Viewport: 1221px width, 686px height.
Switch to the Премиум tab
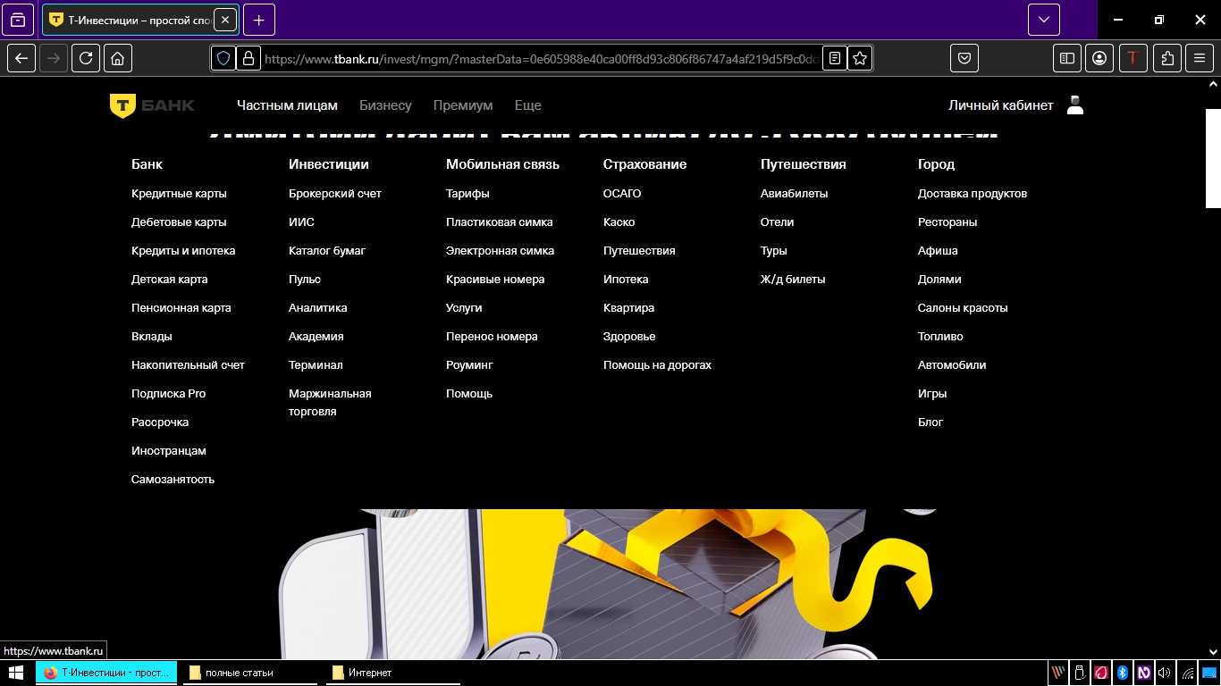(x=463, y=105)
